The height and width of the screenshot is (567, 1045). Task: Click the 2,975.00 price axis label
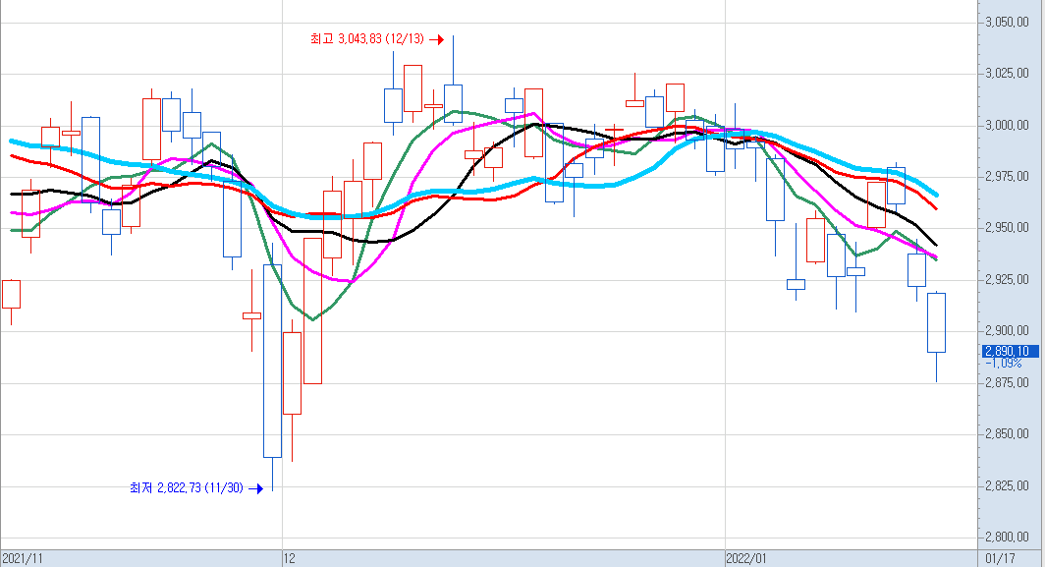[1007, 177]
